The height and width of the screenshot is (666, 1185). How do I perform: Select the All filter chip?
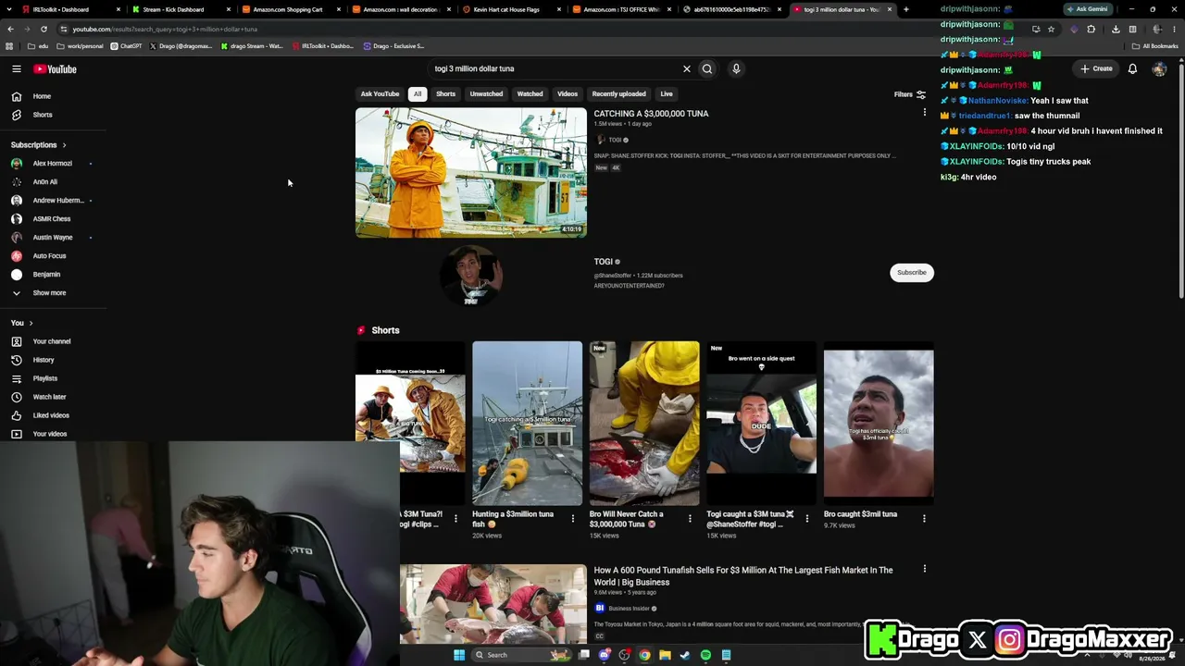[x=418, y=94]
